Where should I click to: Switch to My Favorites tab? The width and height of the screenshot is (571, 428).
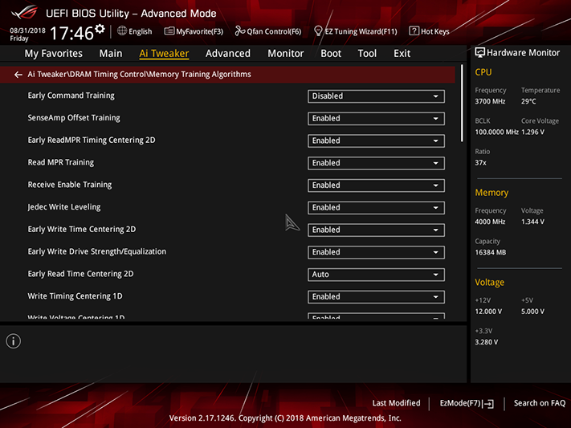pyautogui.click(x=54, y=54)
